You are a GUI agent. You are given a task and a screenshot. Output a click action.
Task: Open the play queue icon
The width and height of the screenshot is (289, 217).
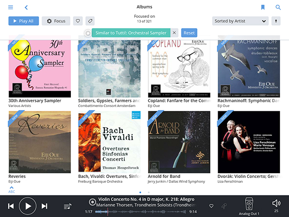tap(67, 206)
